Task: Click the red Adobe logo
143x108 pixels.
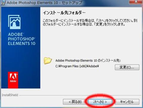Action: tap(13, 80)
